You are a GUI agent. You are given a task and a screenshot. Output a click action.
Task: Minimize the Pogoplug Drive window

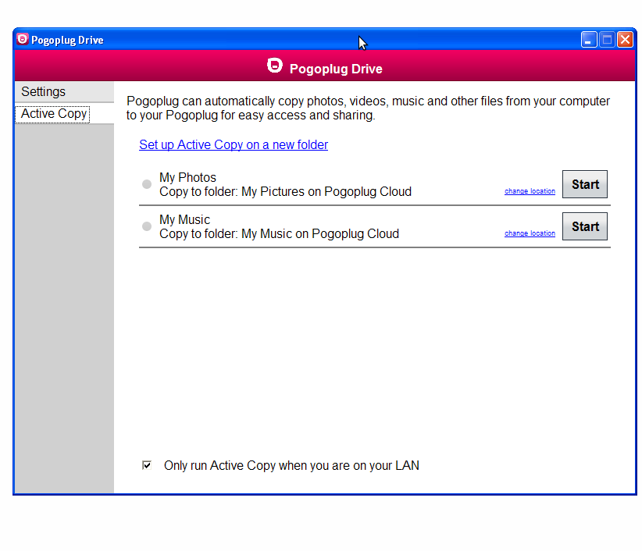[589, 40]
